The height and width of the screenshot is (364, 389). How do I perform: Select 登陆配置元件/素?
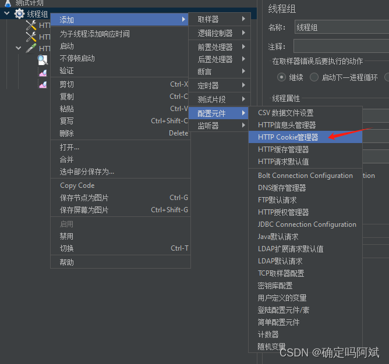coord(305,310)
